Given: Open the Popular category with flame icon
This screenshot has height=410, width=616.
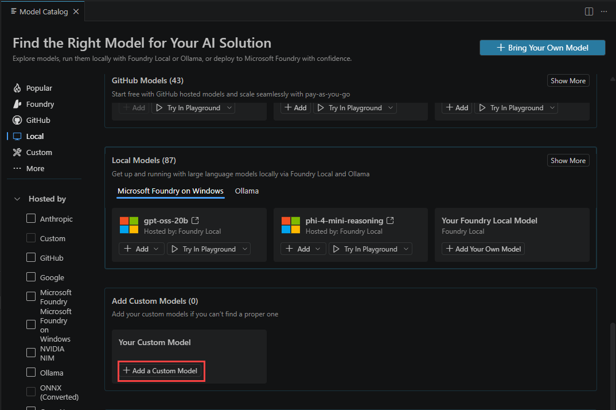Looking at the screenshot, I should 17,88.
